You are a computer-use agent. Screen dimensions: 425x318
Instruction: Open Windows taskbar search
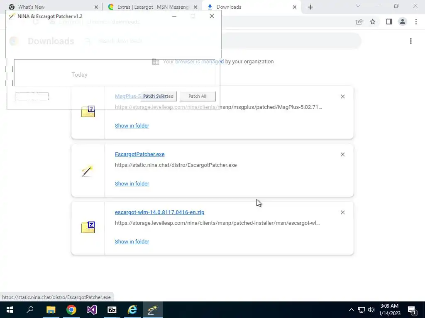[30, 310]
